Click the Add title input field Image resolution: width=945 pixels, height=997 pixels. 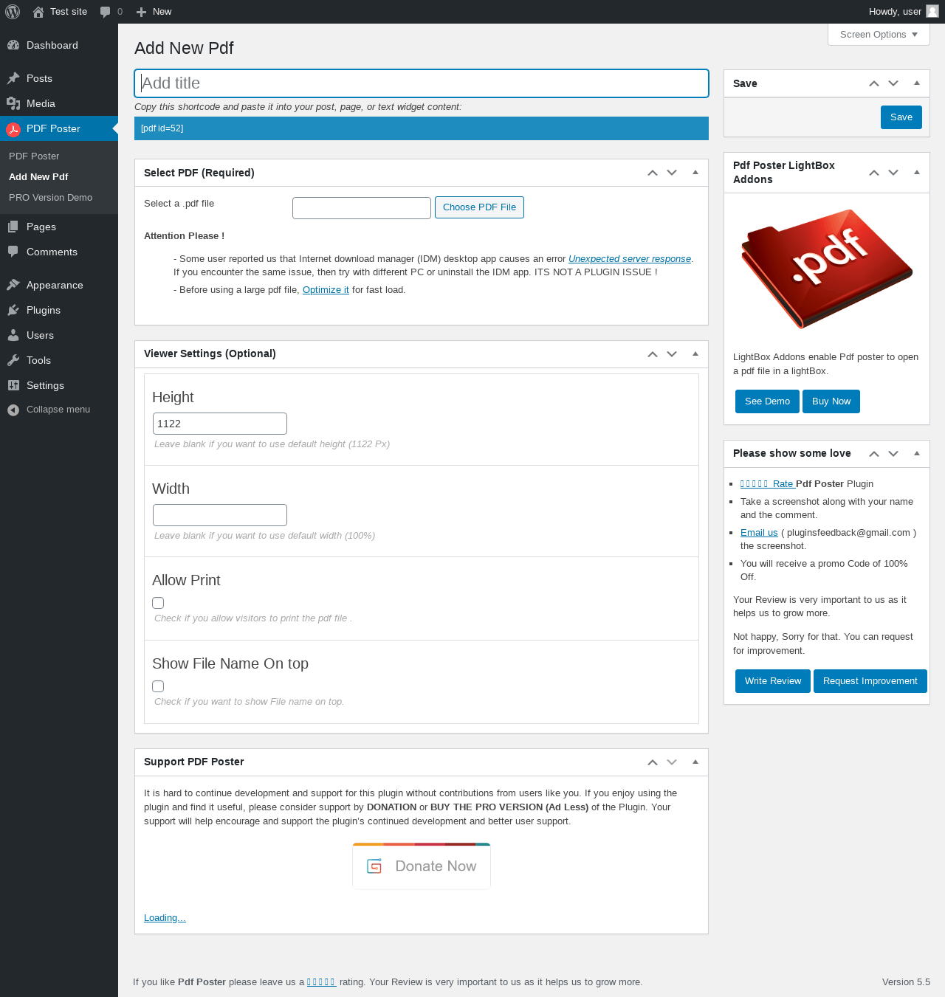pos(422,83)
